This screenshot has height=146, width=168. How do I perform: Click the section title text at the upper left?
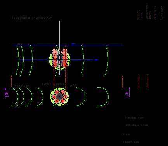coord(32,18)
